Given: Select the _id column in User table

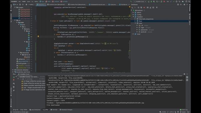Looking at the screenshot, I should pos(142,25).
